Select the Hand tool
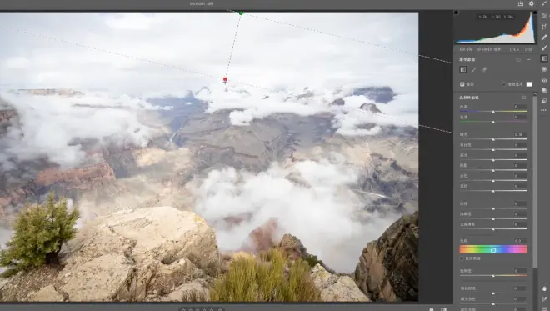The width and height of the screenshot is (550, 311). (544, 288)
